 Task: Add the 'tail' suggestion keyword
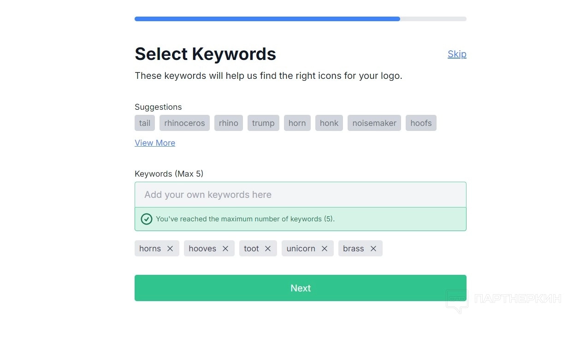[145, 123]
